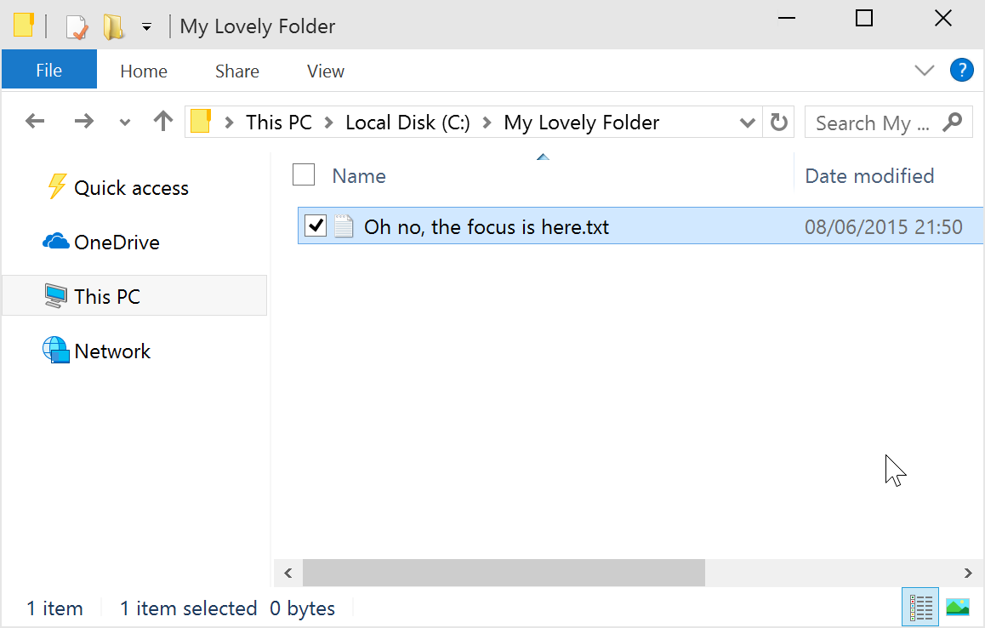This screenshot has height=628, width=985.
Task: Open the recent locations dropdown arrow
Action: point(125,123)
